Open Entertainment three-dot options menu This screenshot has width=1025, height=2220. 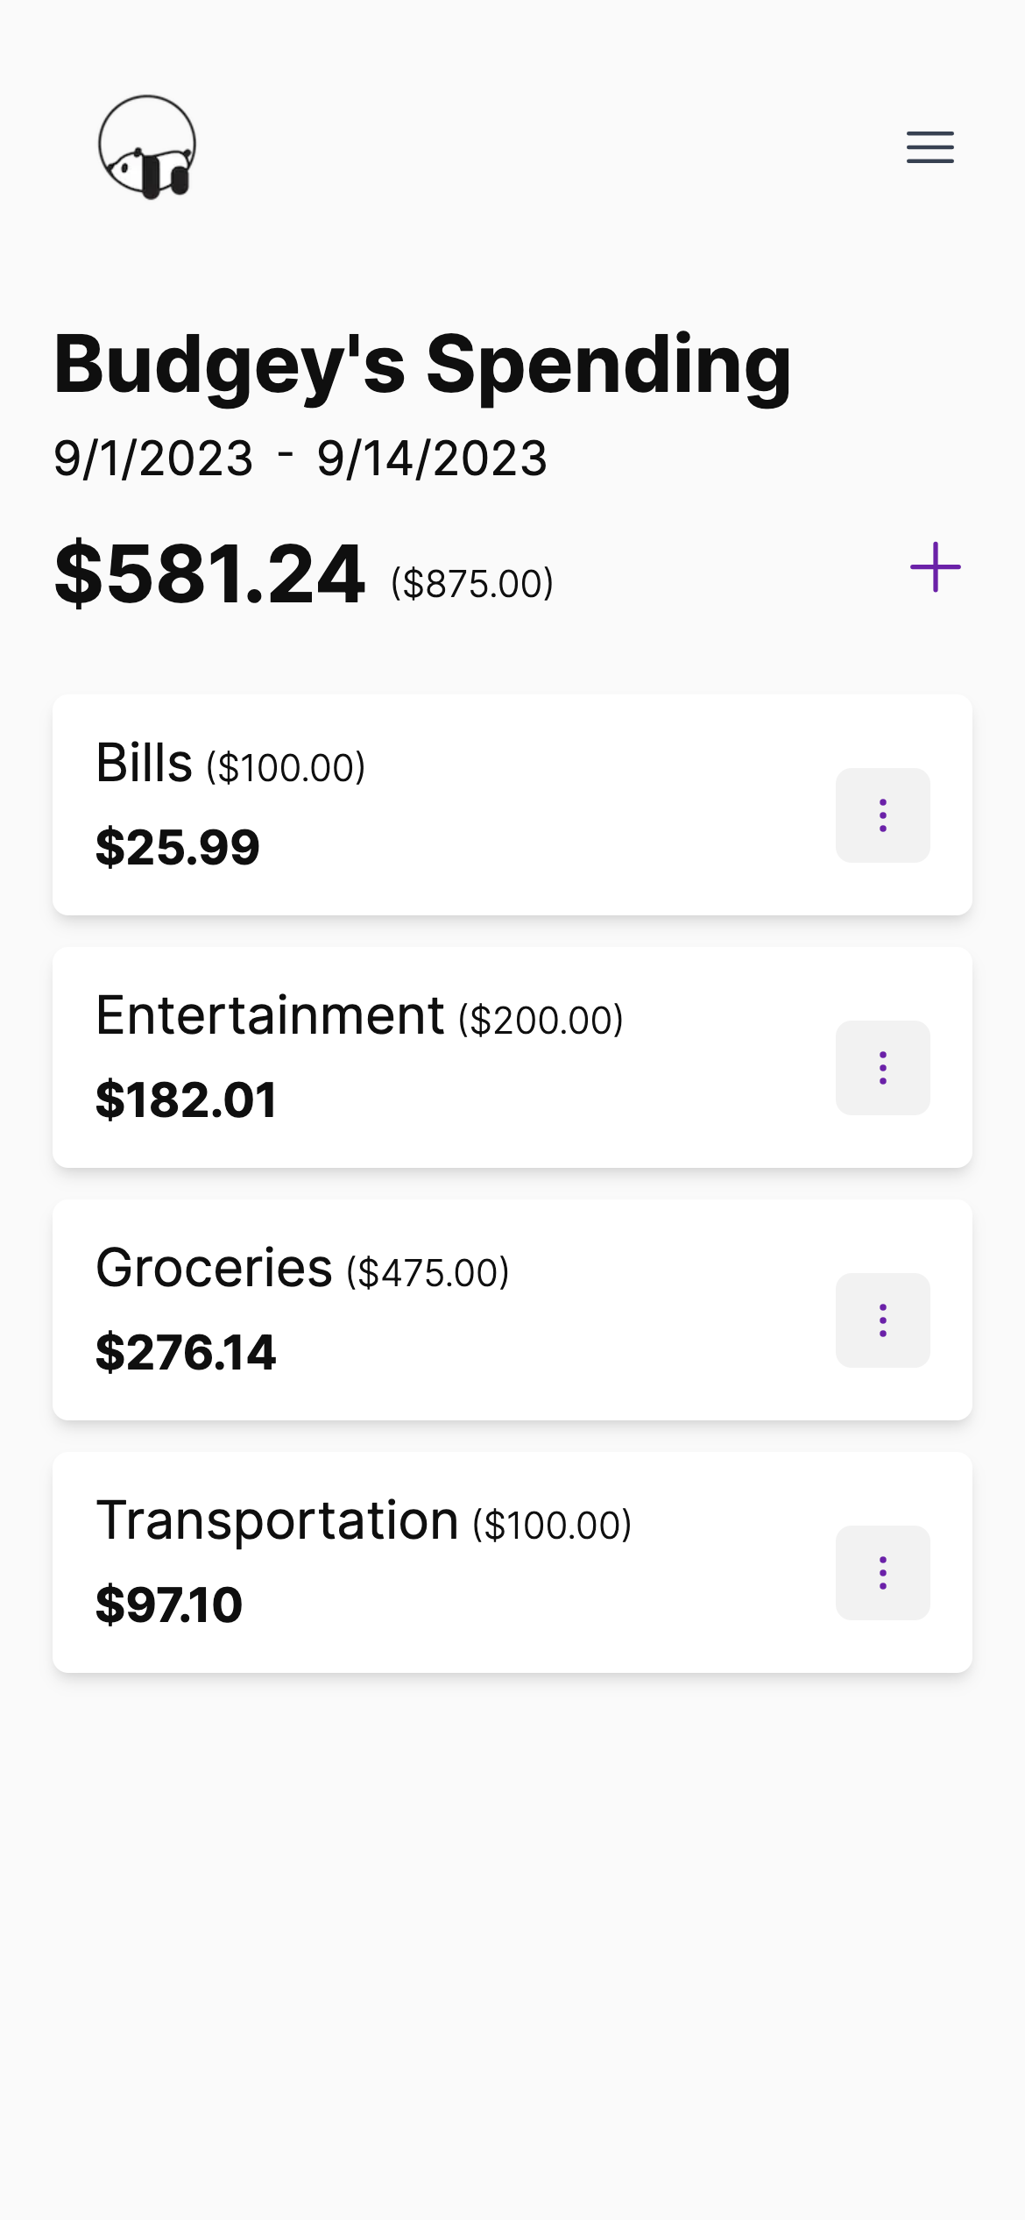point(882,1068)
